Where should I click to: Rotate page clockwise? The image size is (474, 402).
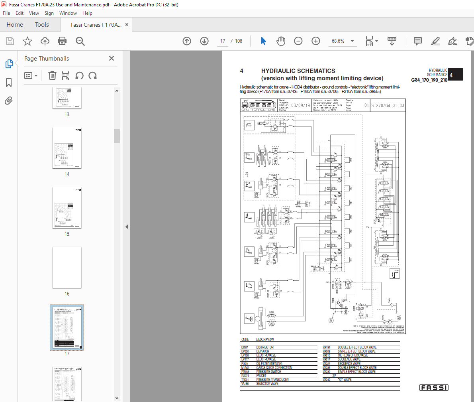click(93, 75)
